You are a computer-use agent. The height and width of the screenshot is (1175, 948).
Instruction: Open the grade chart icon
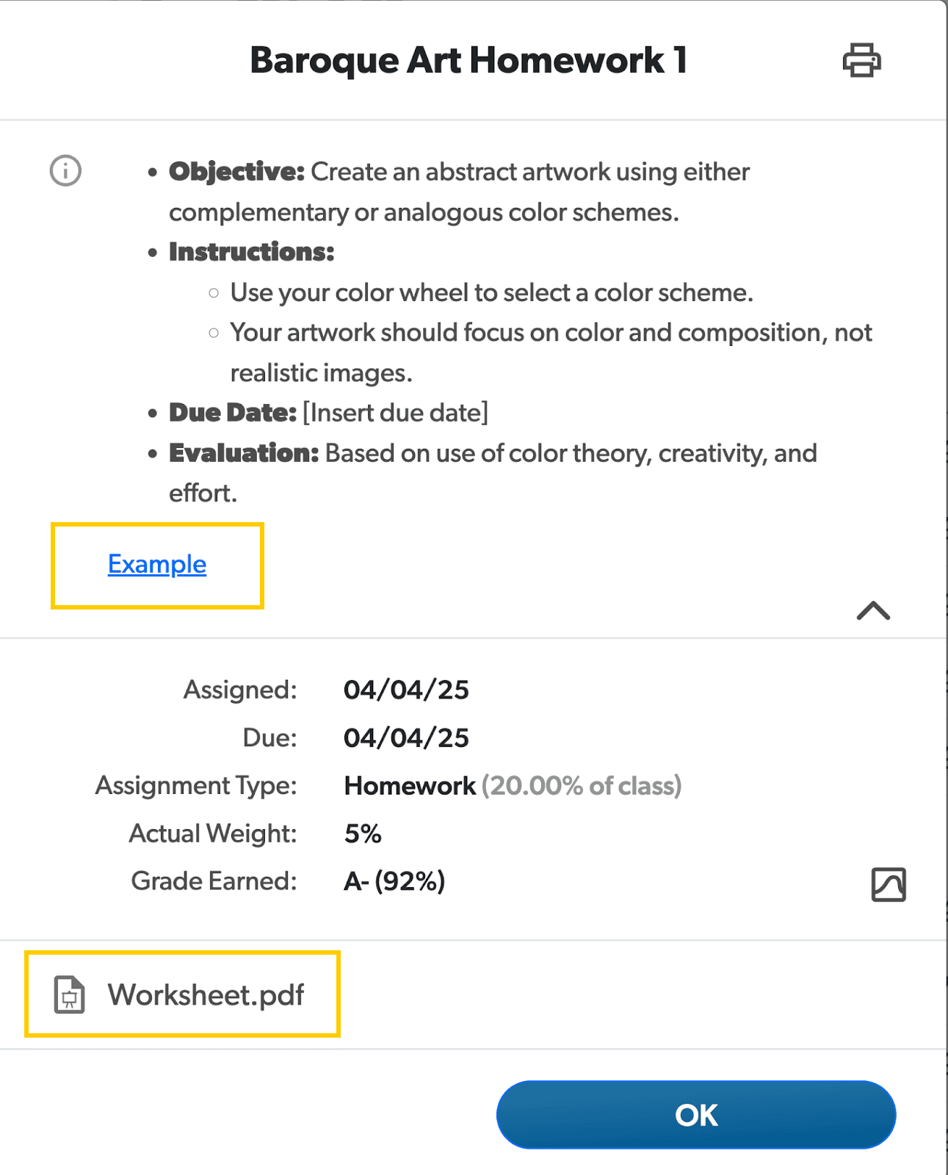[x=888, y=884]
